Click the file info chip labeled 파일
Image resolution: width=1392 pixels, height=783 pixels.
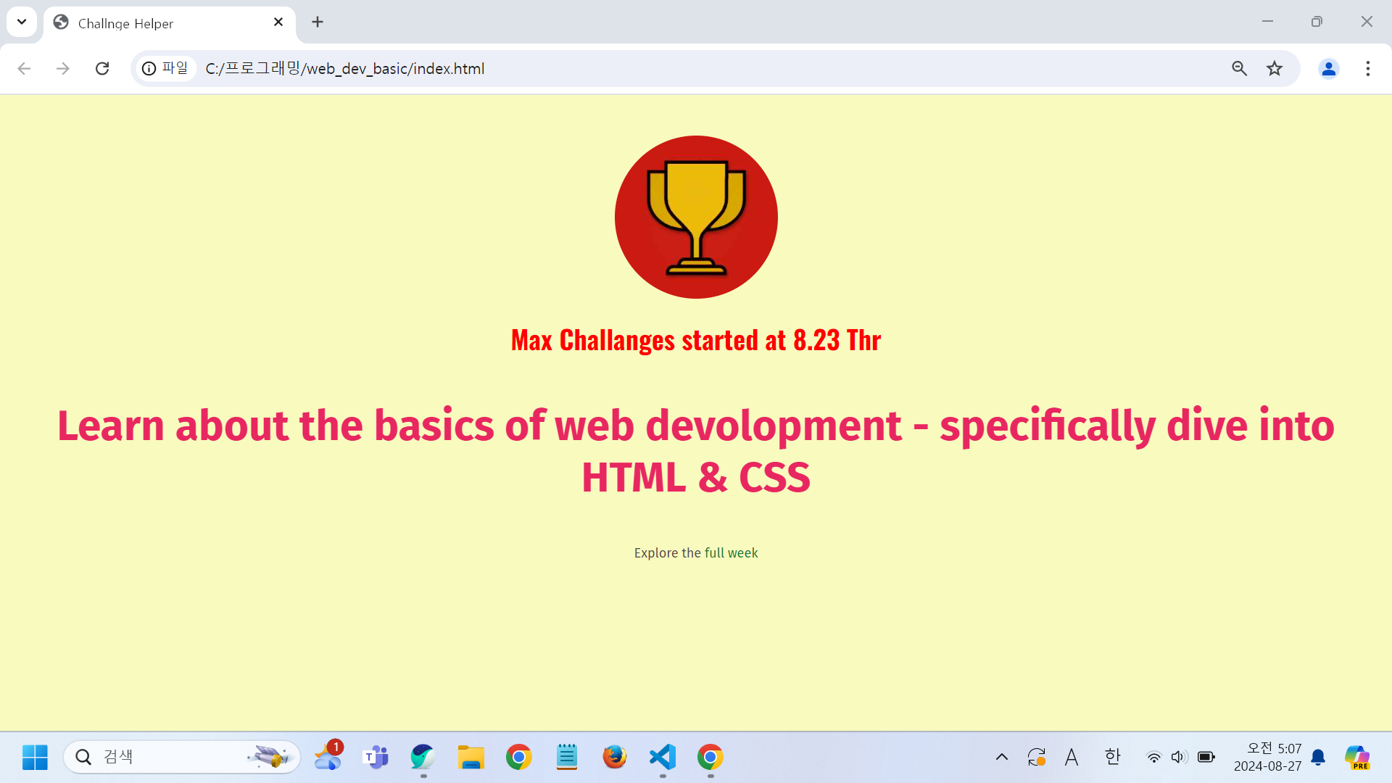[x=166, y=68]
